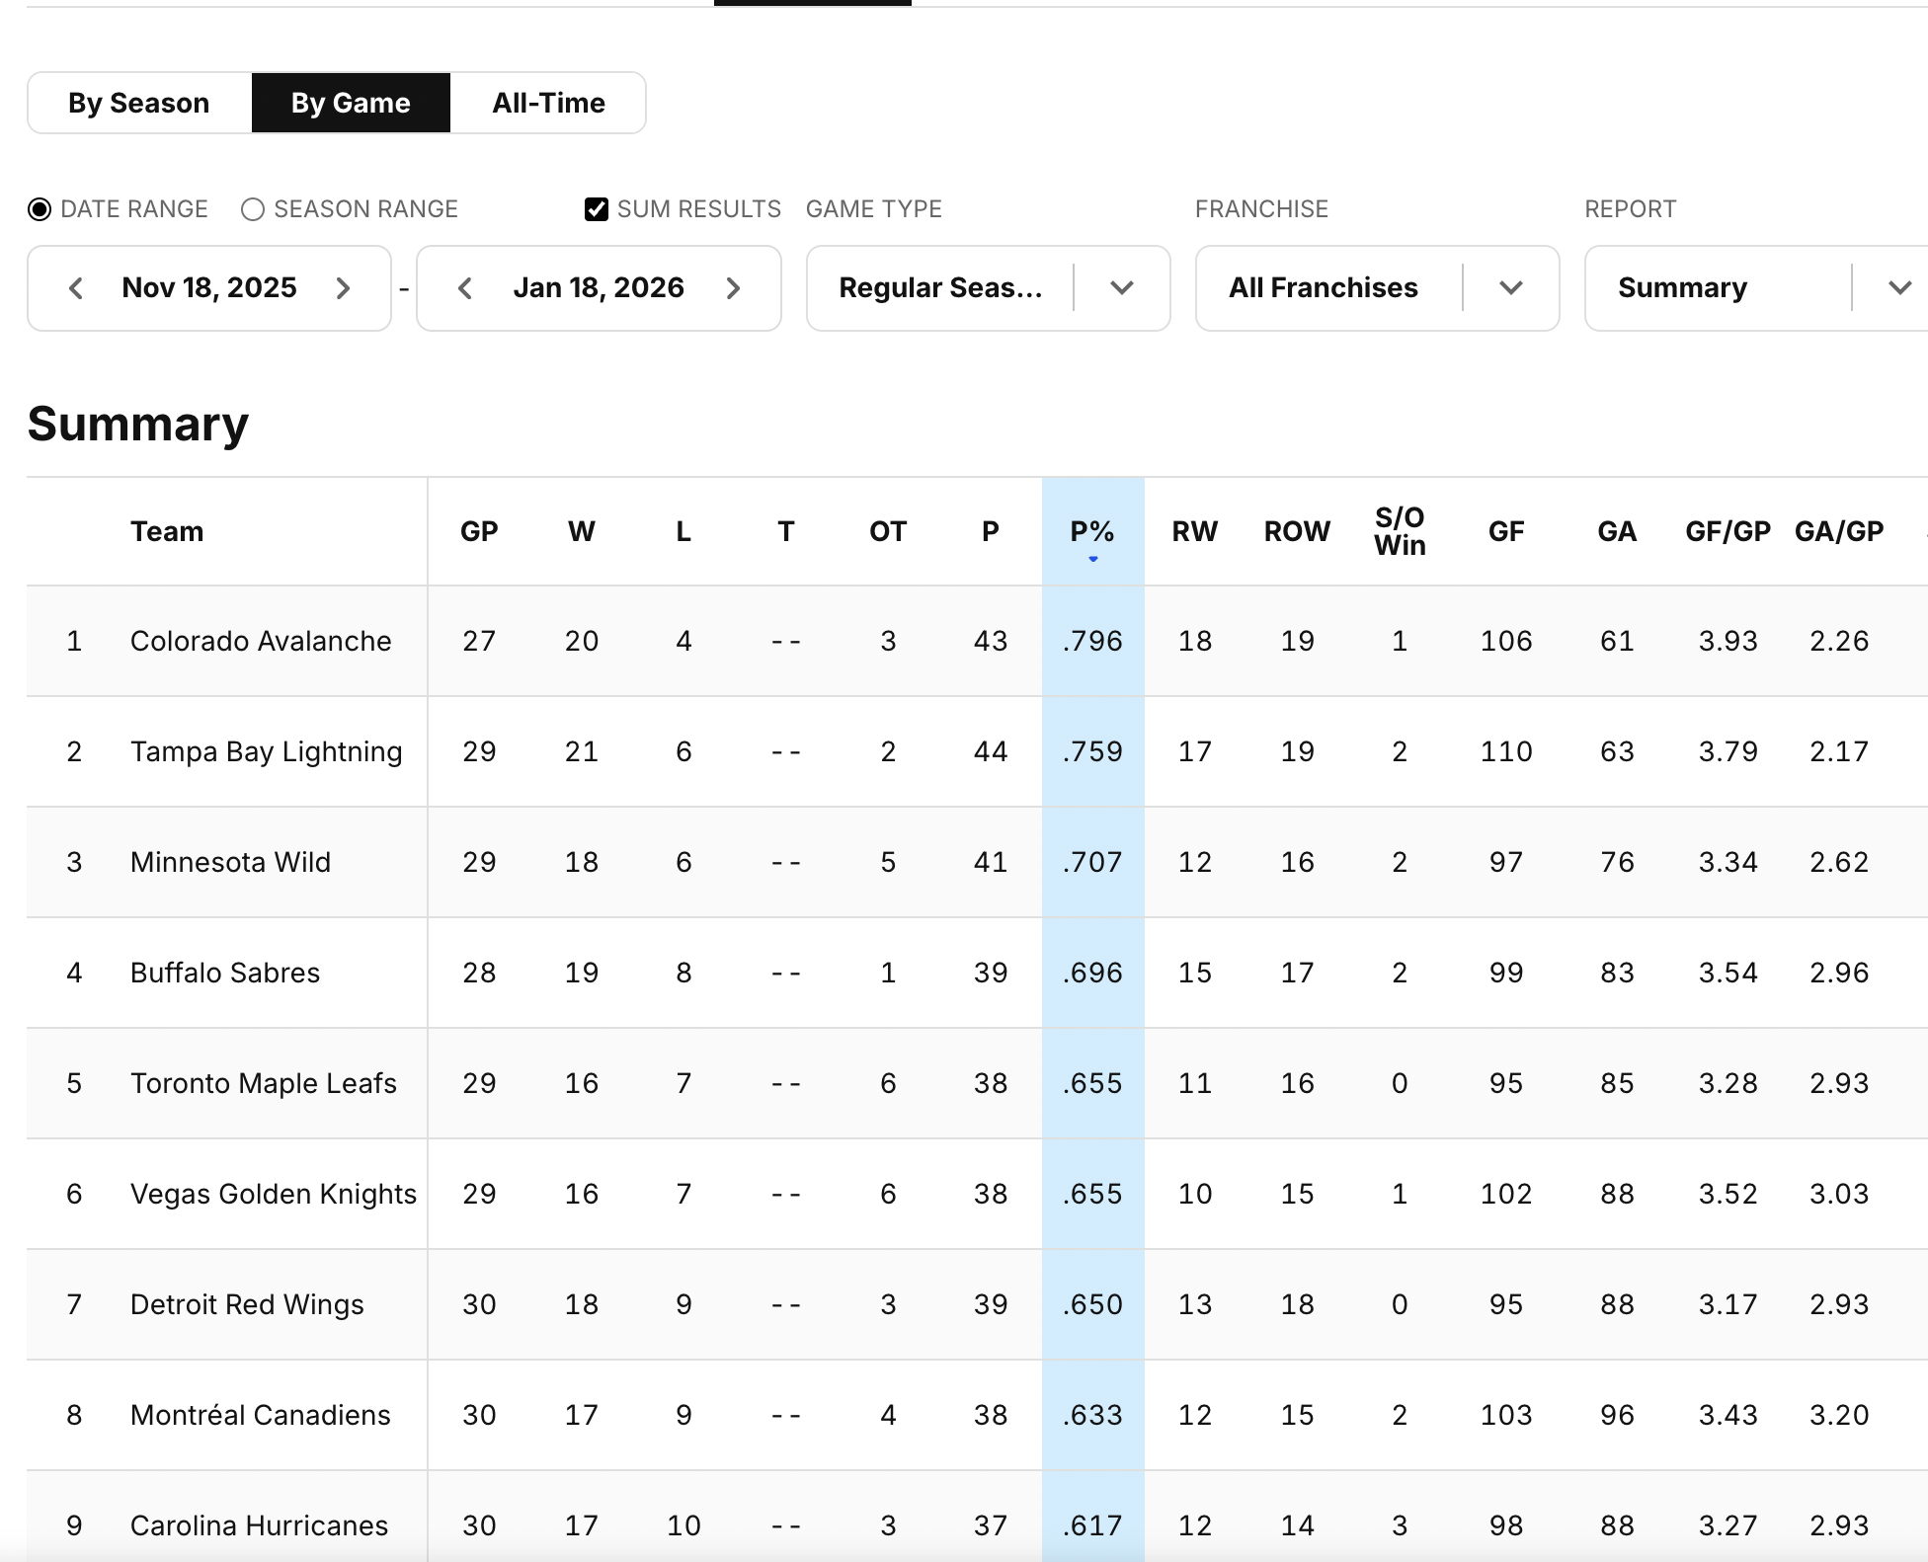
Task: Sort table by P% column
Action: pos(1092,531)
